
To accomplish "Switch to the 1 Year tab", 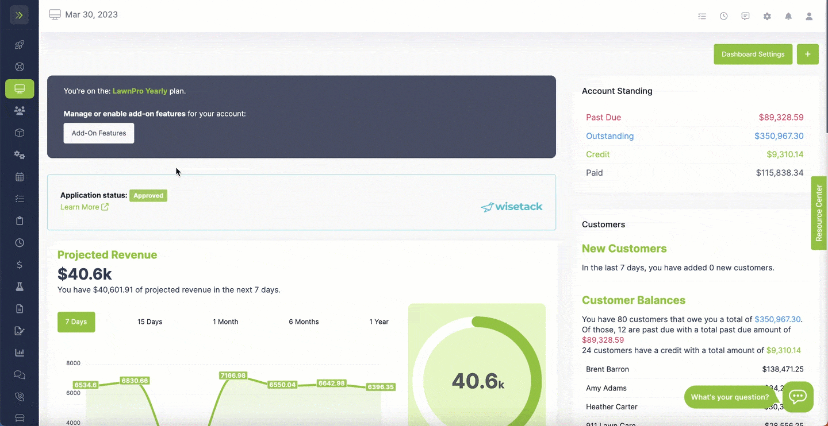I will (x=379, y=322).
